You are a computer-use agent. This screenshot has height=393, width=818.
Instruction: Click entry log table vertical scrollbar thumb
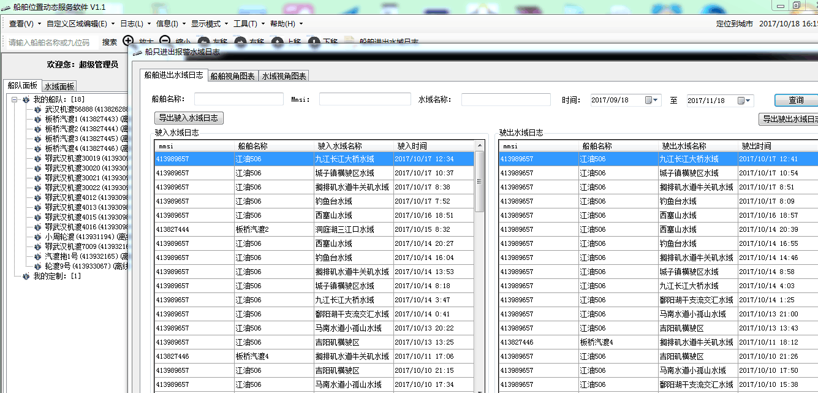[x=480, y=182]
